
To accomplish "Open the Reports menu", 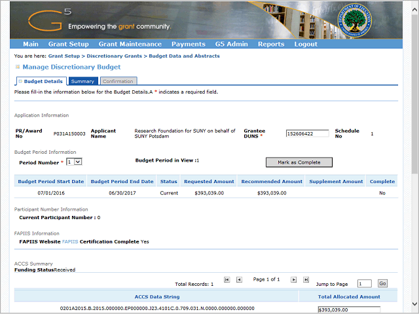I will click(271, 44).
